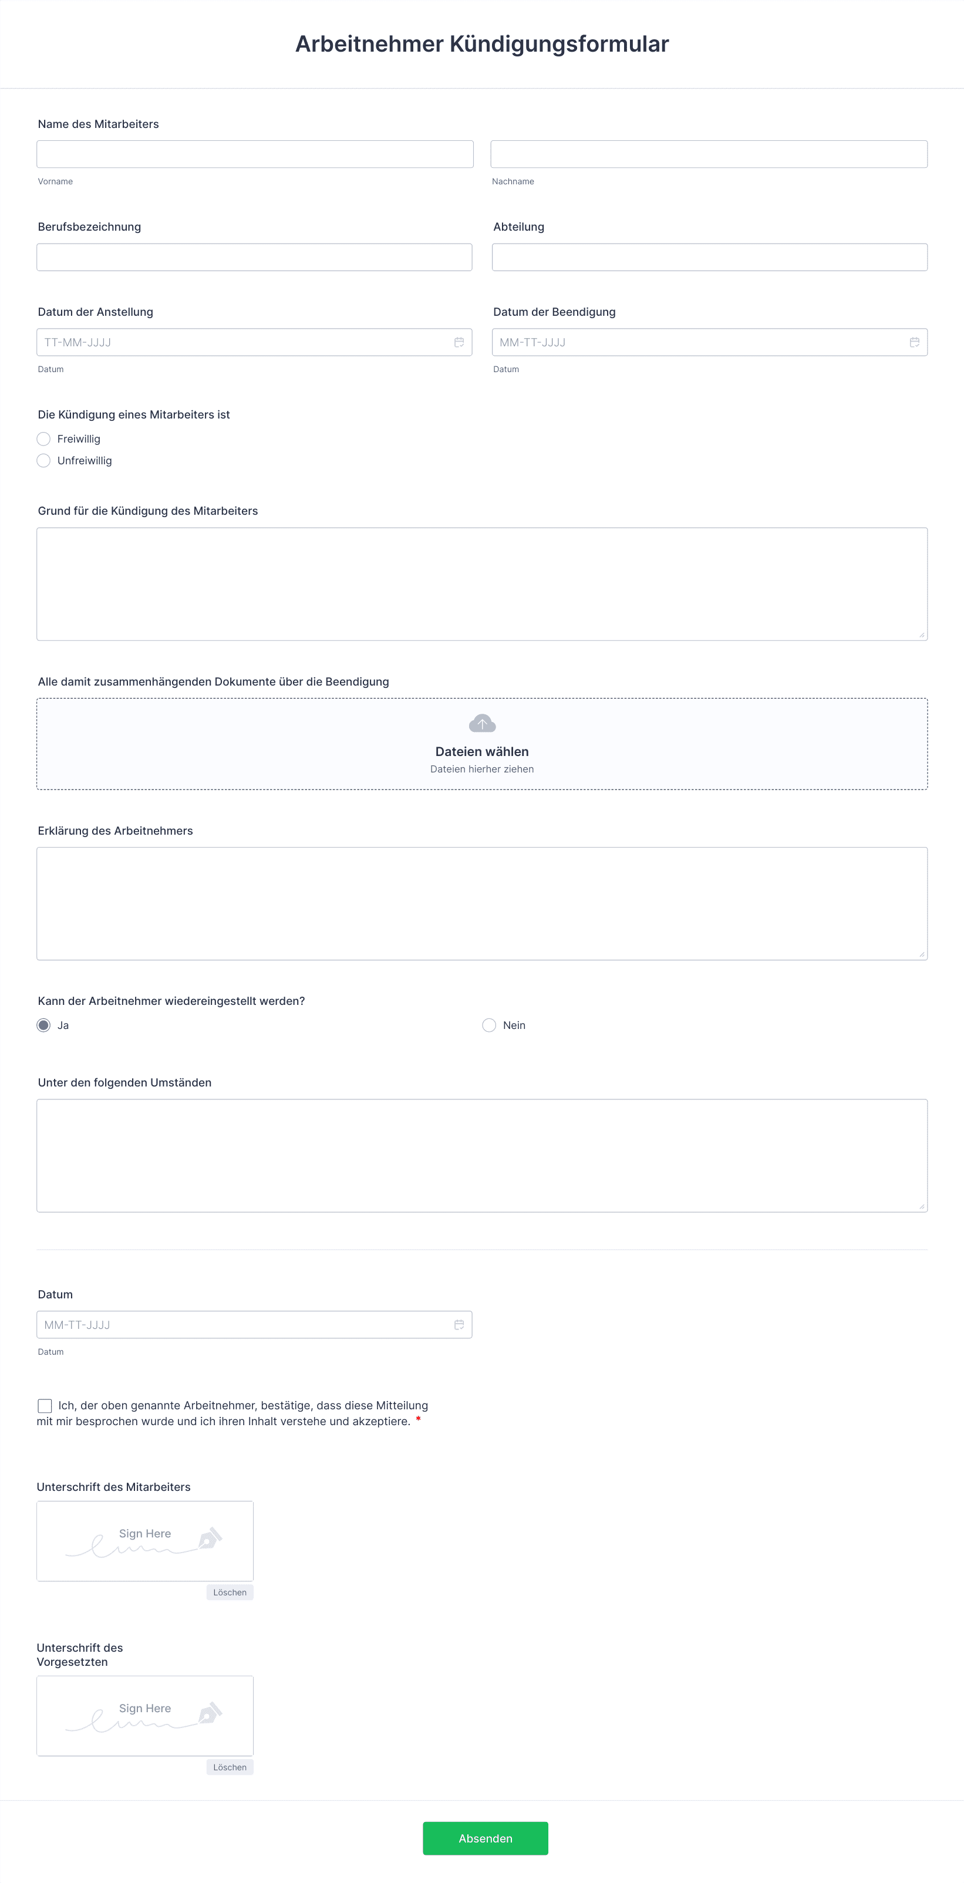The image size is (964, 1883).
Task: Submit the form with Absenden
Action: click(486, 1838)
